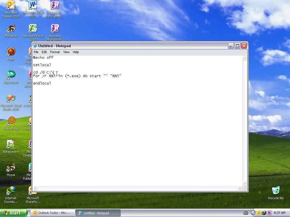Select Microsoft InfoPath Designer desktop icon

(x=55, y=9)
